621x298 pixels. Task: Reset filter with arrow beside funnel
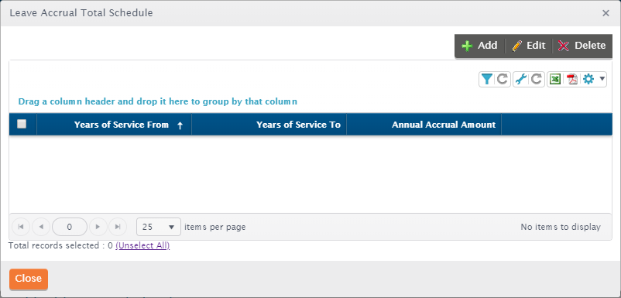point(503,80)
